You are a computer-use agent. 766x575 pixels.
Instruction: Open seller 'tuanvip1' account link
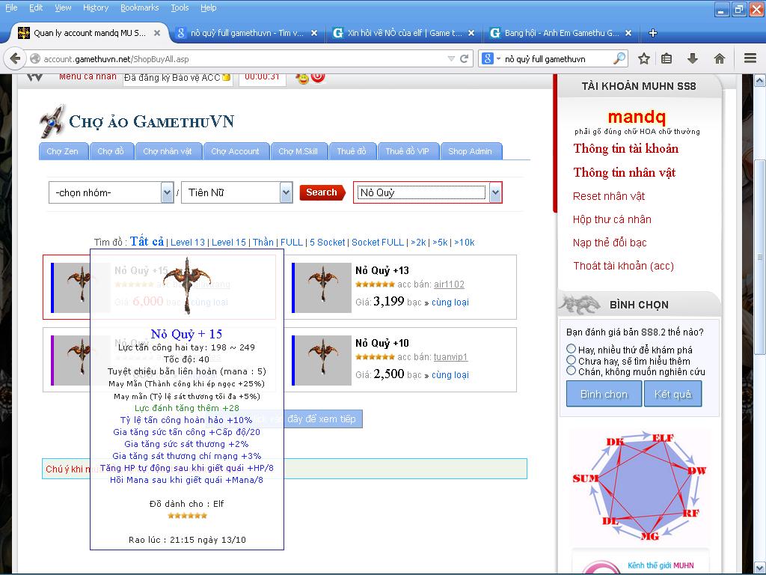[450, 357]
